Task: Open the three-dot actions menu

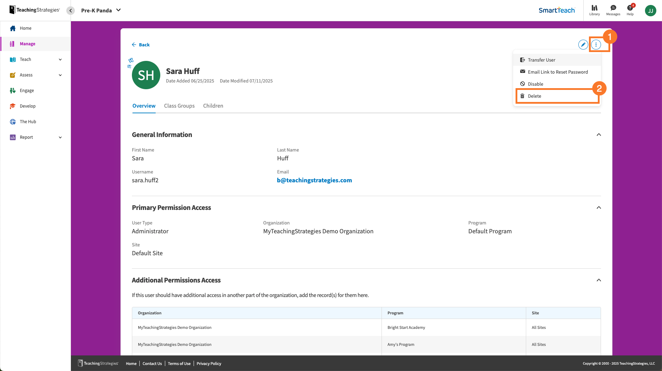Action: tap(597, 45)
